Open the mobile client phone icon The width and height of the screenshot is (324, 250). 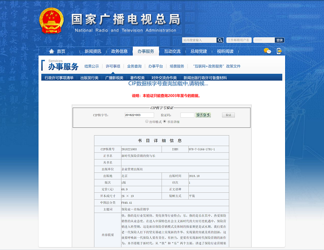(x=279, y=51)
